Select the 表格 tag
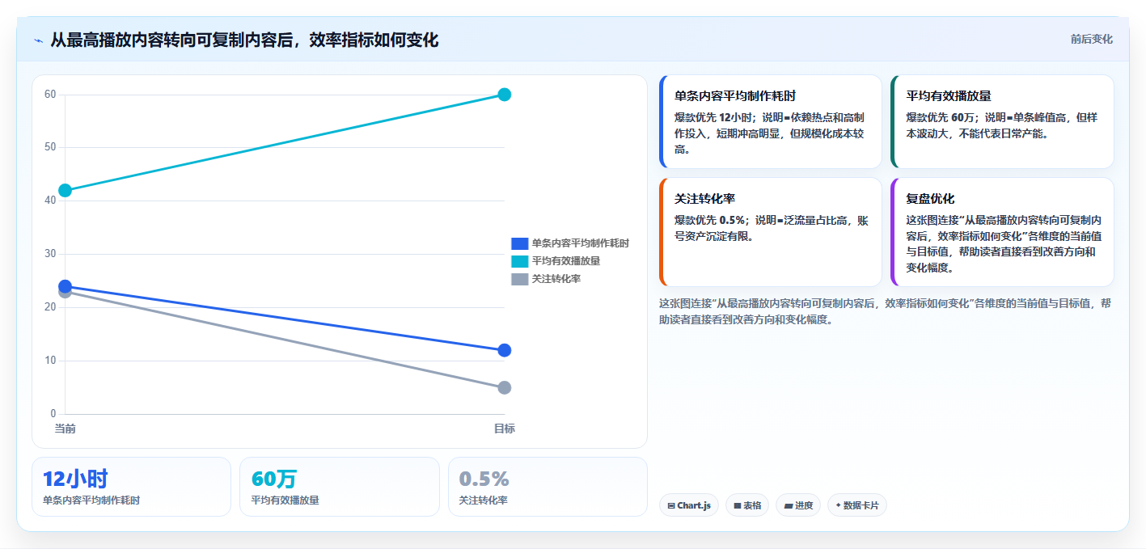Viewport: 1146px width, 549px height. pos(747,505)
